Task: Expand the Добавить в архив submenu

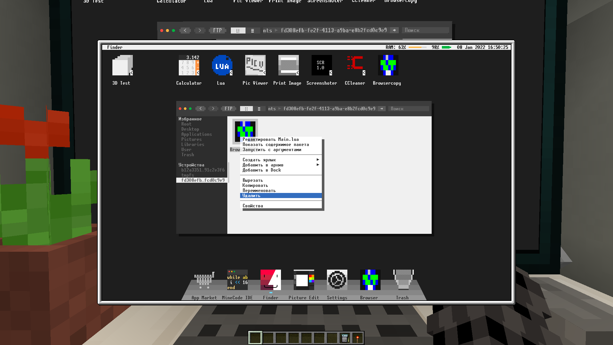Action: click(x=281, y=165)
